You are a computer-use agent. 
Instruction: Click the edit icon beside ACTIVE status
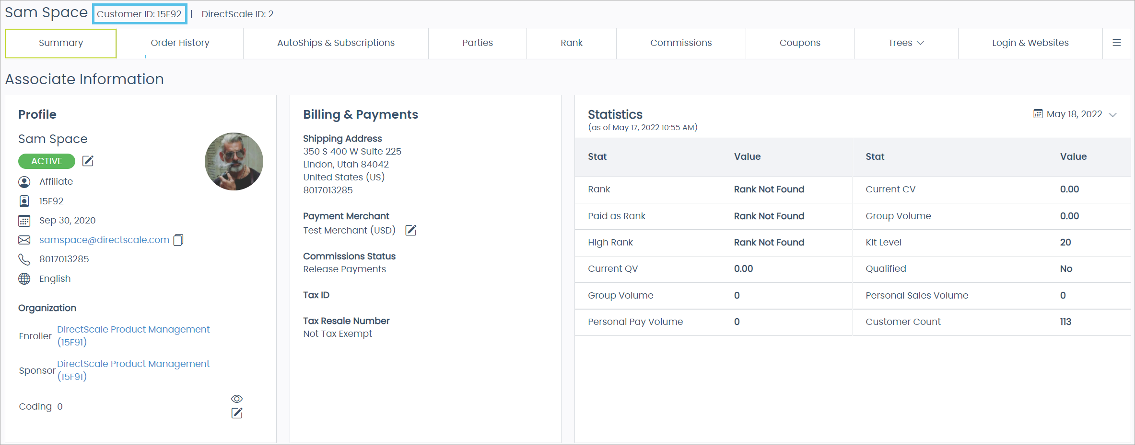88,161
